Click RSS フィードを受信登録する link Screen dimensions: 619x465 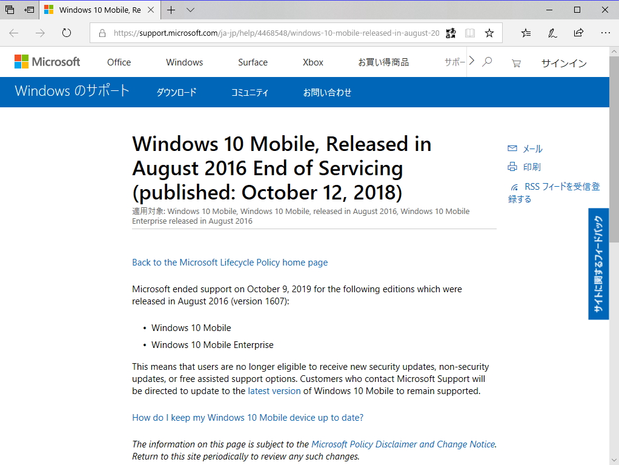coord(554,192)
